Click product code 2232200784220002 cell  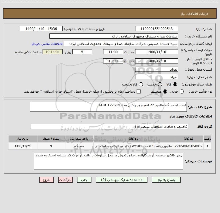pyautogui.click(x=189, y=146)
